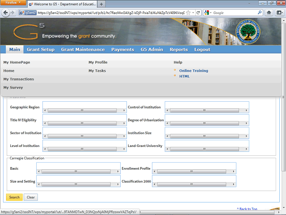
Task: Select My HomePage in the Main menu
Action: (x=17, y=62)
